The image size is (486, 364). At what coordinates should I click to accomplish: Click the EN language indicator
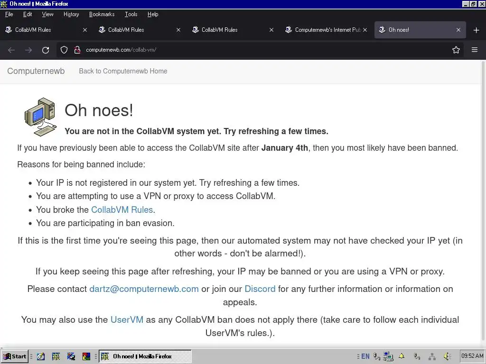point(365,356)
